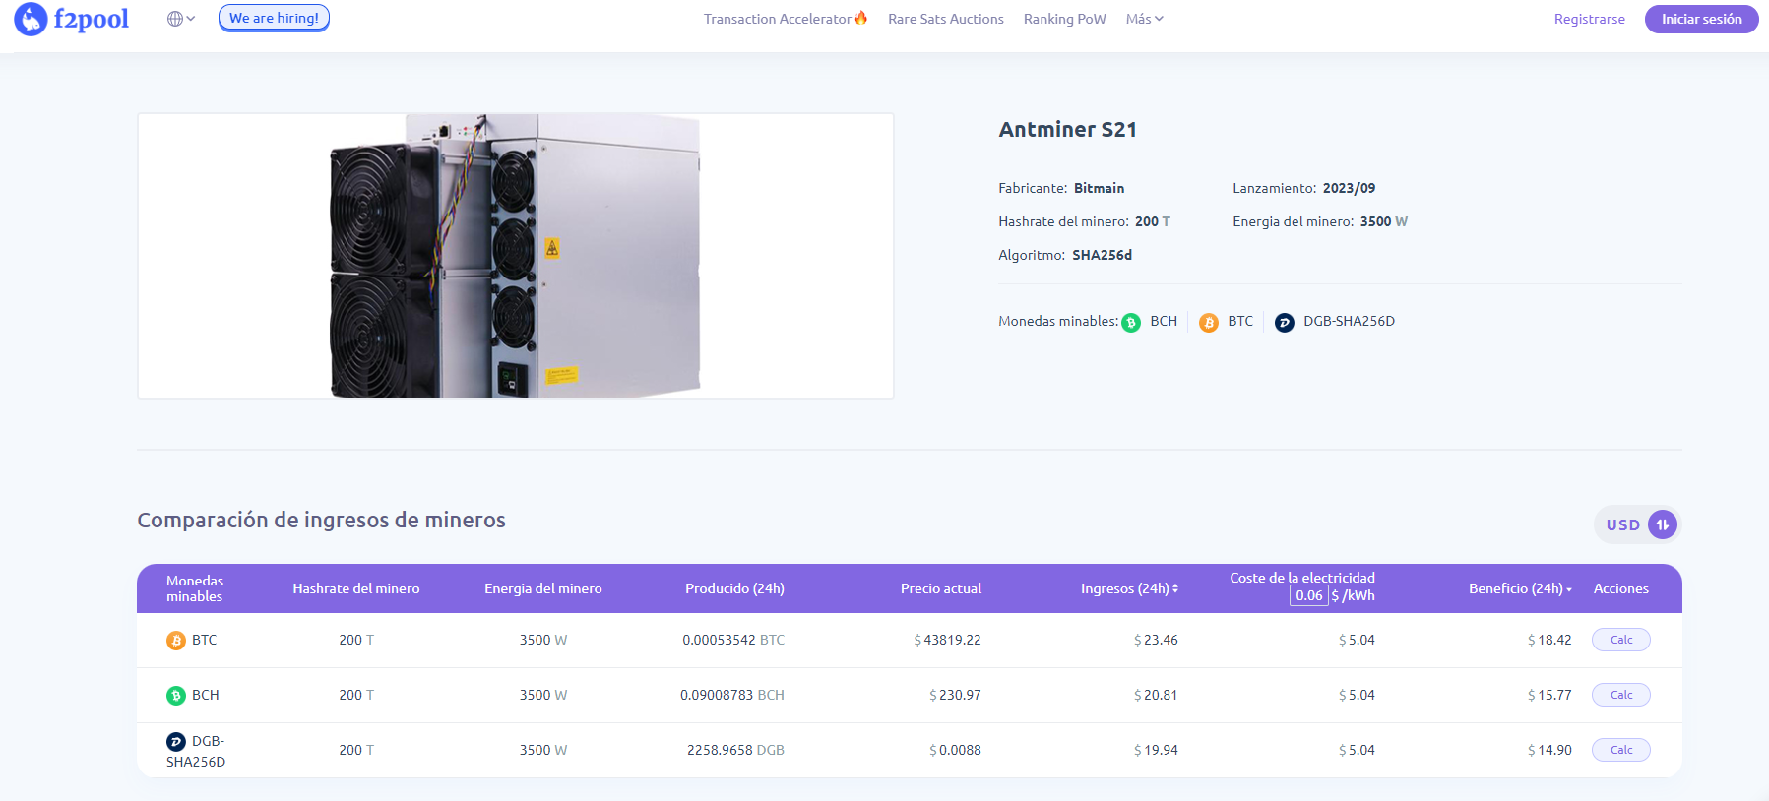Click the Lanzamiento date 2023/09
1769x801 pixels.
pos(1349,188)
